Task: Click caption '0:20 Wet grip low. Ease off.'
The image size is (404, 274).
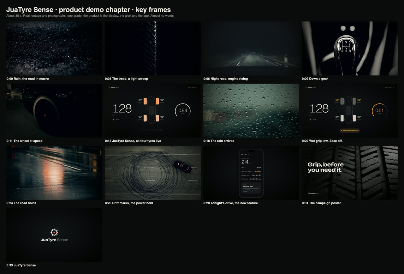Action: coord(322,141)
